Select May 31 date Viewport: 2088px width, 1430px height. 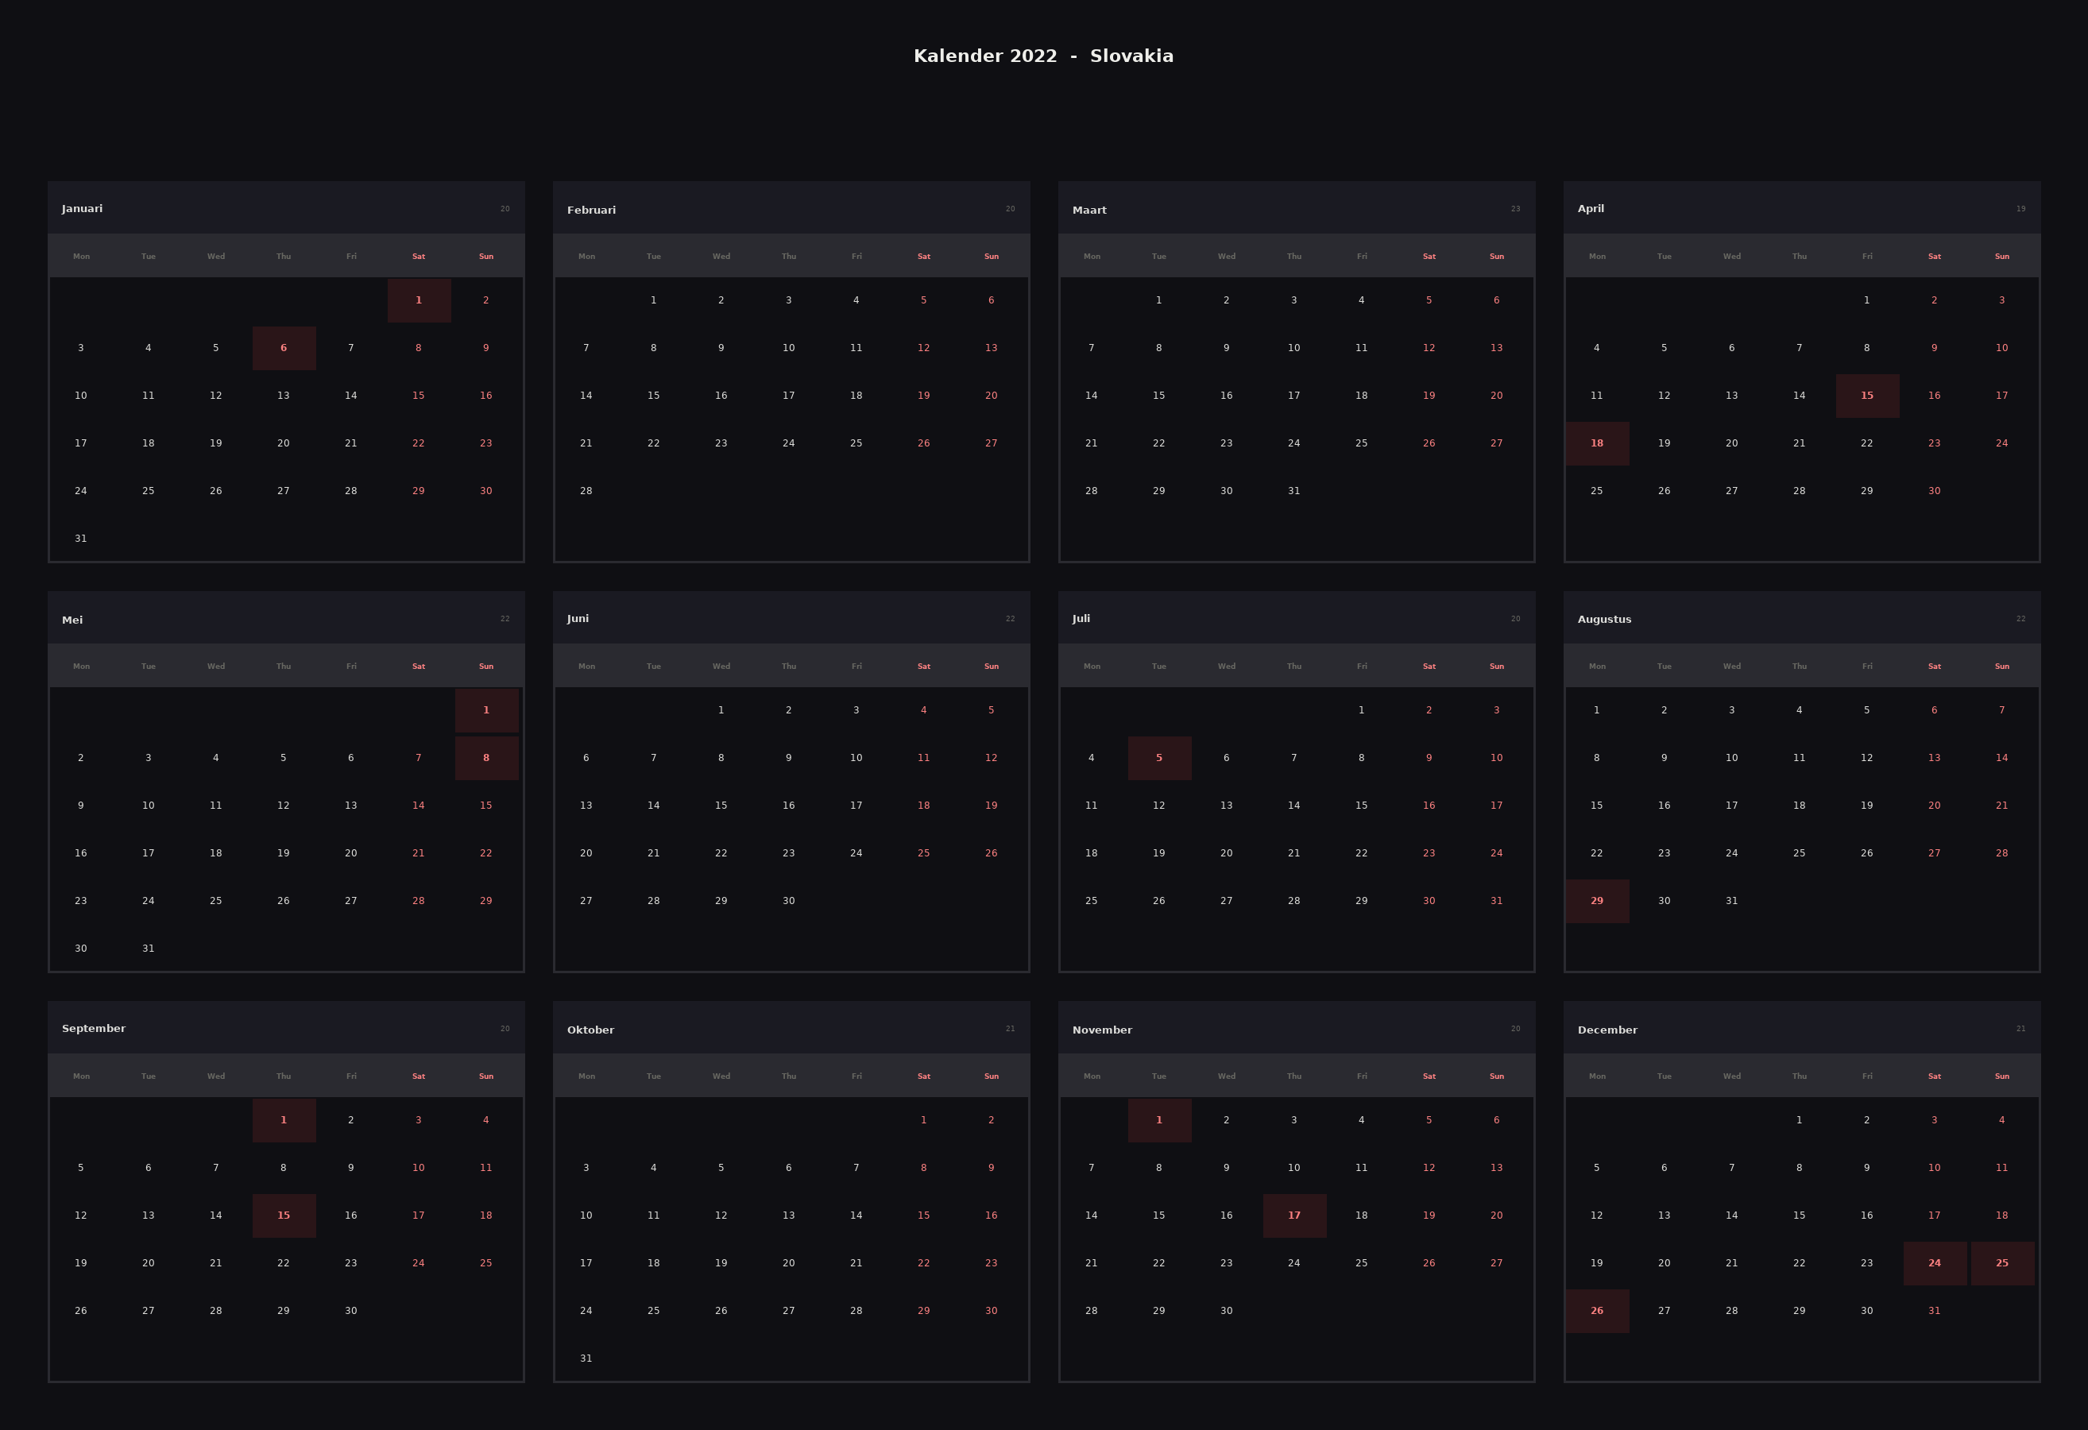coord(149,948)
